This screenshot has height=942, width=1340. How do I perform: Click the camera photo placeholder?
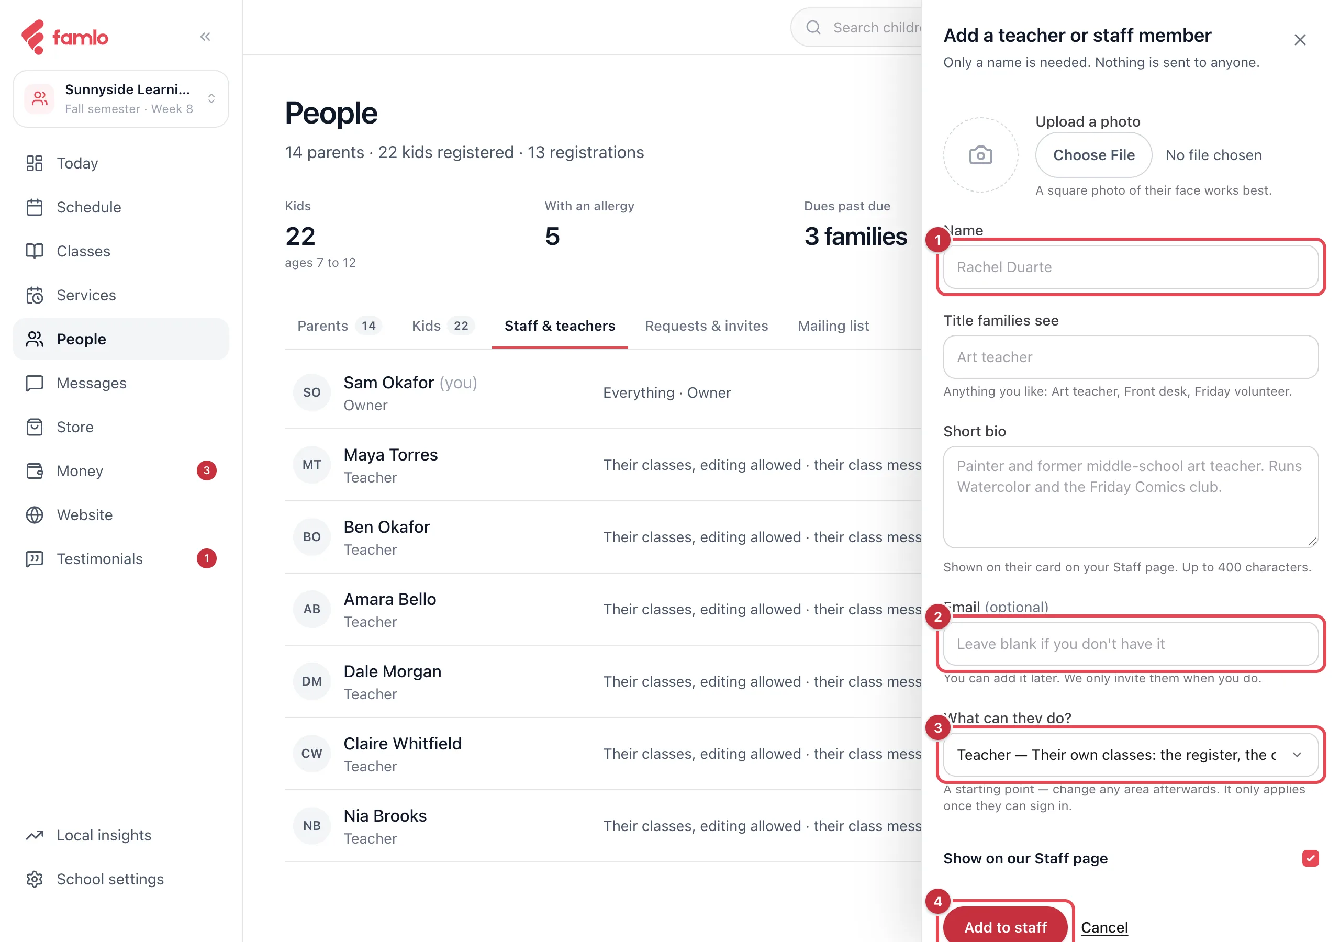[x=980, y=155]
